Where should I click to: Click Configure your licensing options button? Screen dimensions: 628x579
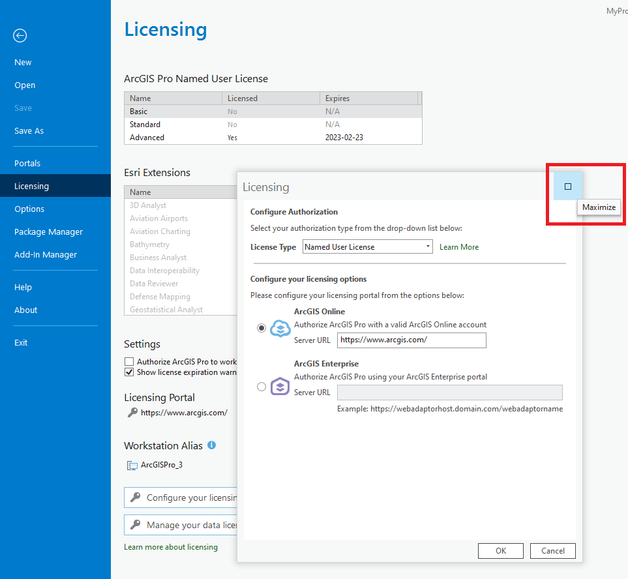[x=181, y=497]
